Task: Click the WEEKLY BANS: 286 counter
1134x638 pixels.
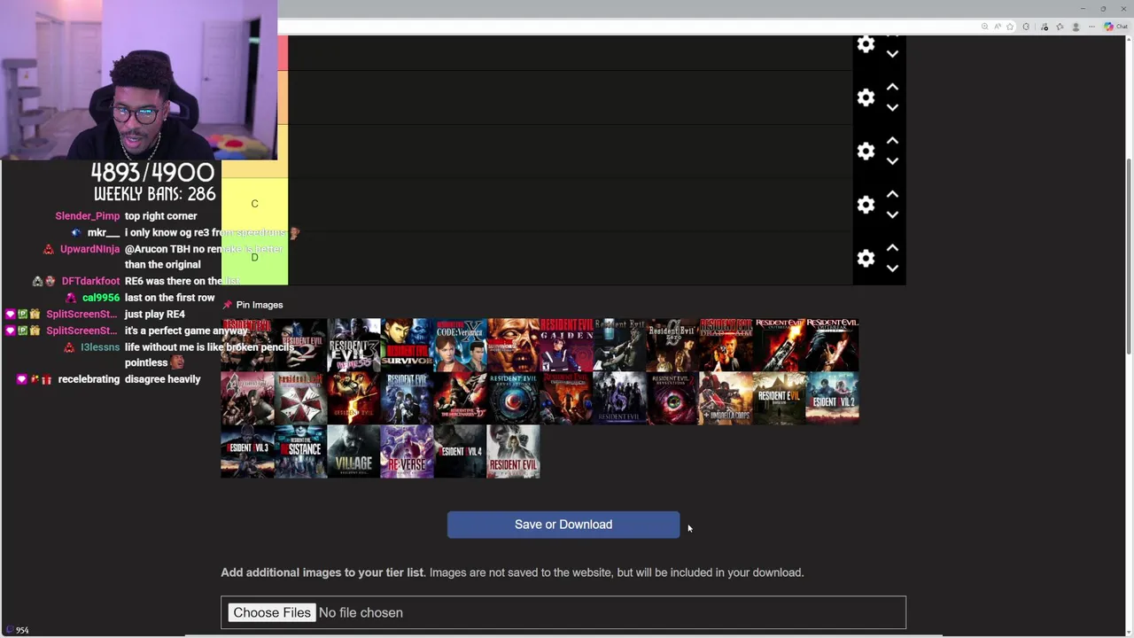Action: pyautogui.click(x=155, y=194)
